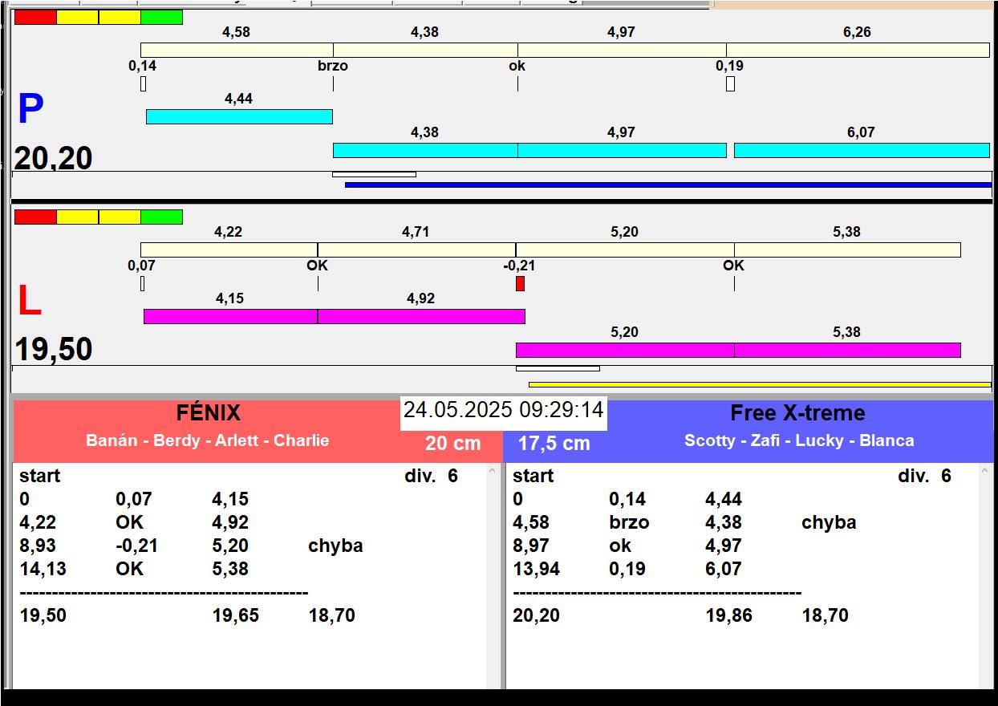Screen dimensions: 998x706
Task: Click the blue progress bar in lane P
Action: (668, 185)
